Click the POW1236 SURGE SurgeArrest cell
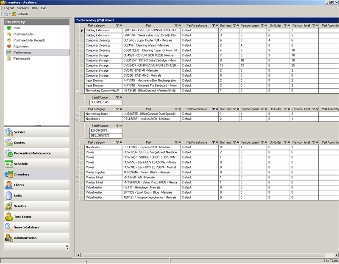Viewport: 339px width, 264px height. (151, 152)
